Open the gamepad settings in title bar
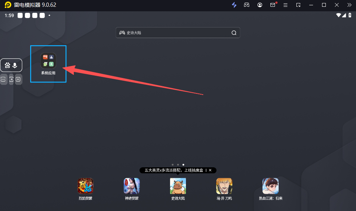This screenshot has height=211, width=356. 247,5
